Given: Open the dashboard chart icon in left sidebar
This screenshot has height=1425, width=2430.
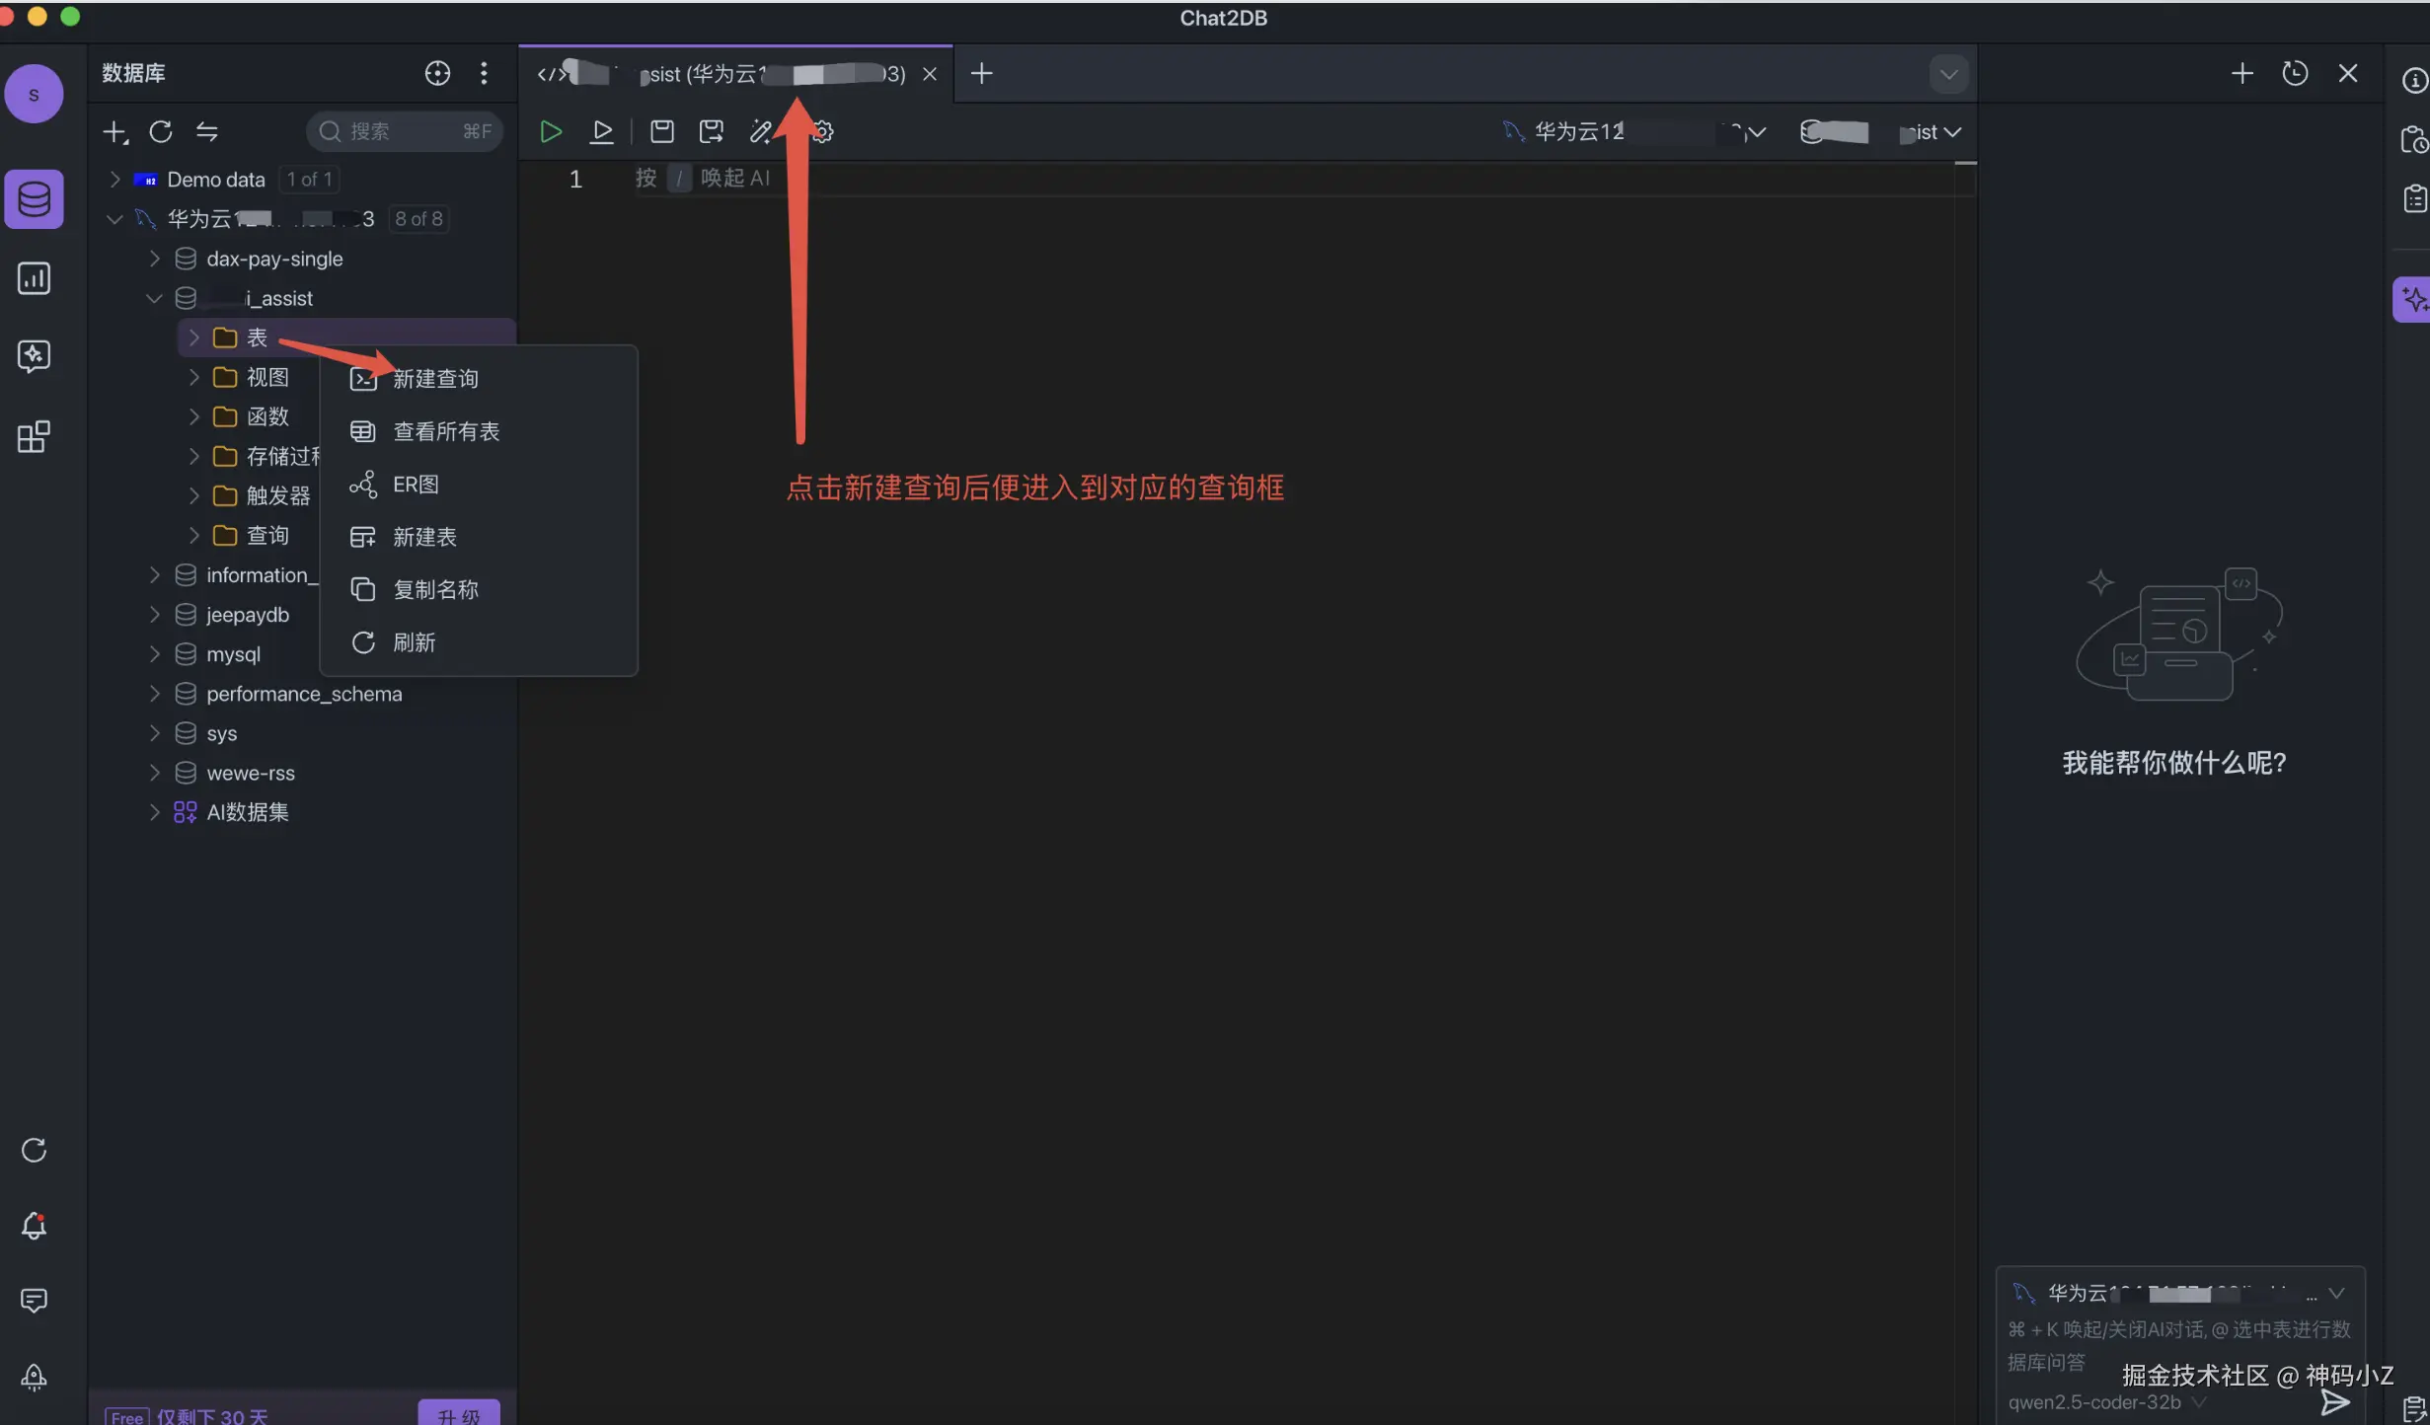Looking at the screenshot, I should 34,278.
